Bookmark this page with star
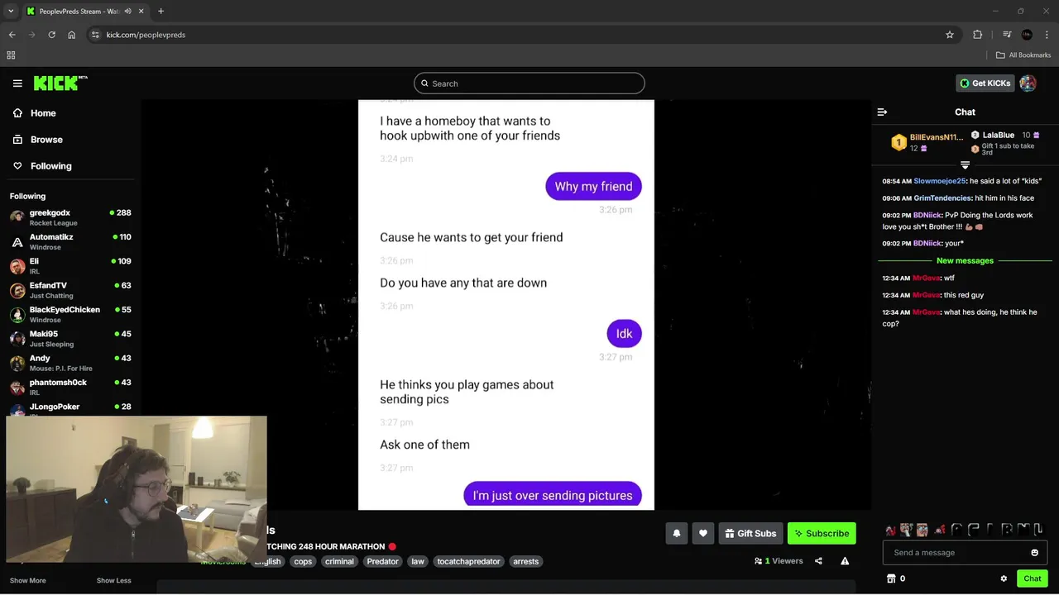Viewport: 1059px width, 595px height. (950, 35)
